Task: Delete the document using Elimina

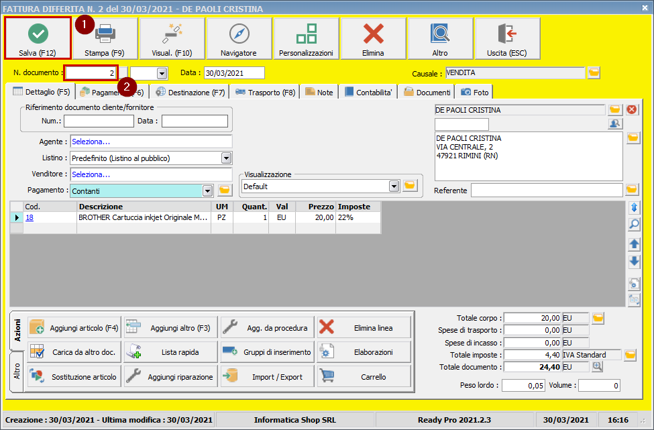Action: (374, 38)
